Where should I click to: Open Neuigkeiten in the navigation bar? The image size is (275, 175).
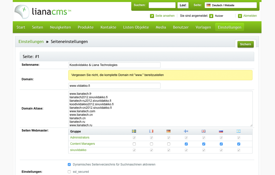coord(60,27)
